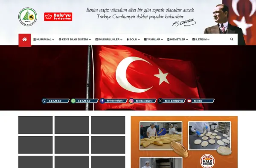Expand the YAYINLAR dropdown chevron

(162, 40)
